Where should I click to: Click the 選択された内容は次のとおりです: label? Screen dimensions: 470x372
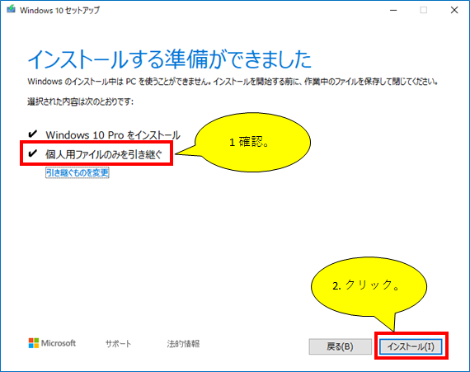click(x=80, y=101)
